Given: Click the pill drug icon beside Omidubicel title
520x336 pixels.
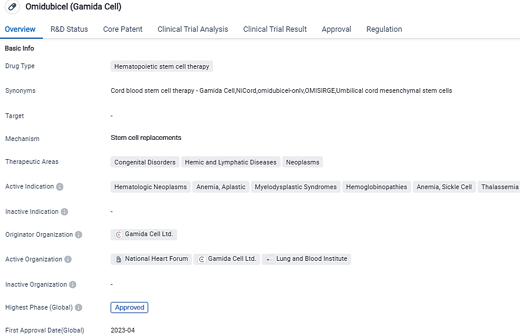Looking at the screenshot, I should (12, 7).
